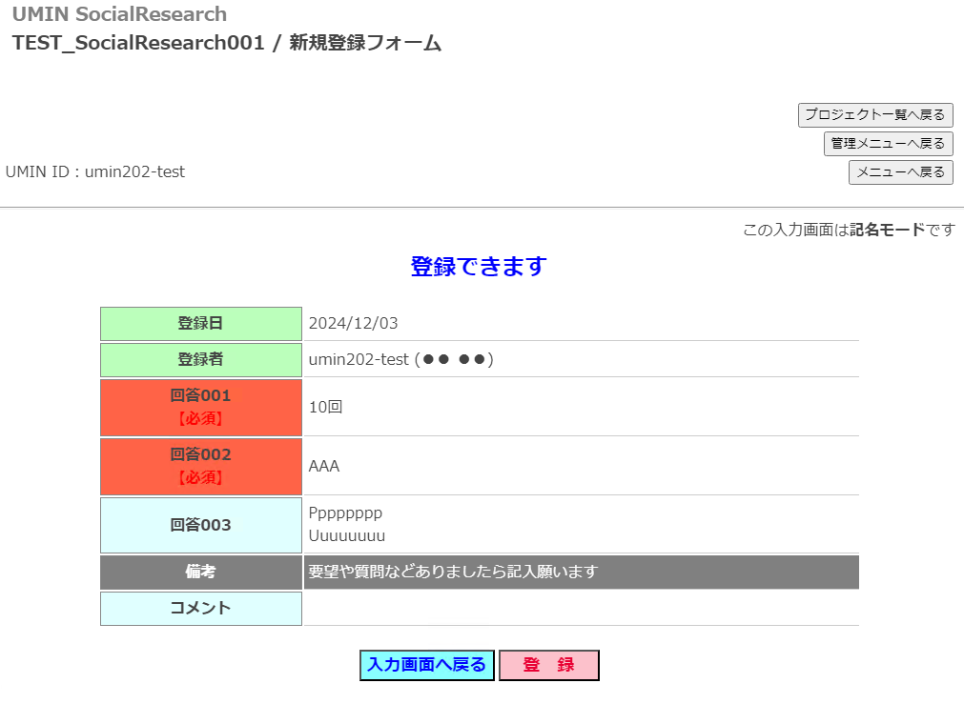Click the AAA answer value

[x=324, y=466]
